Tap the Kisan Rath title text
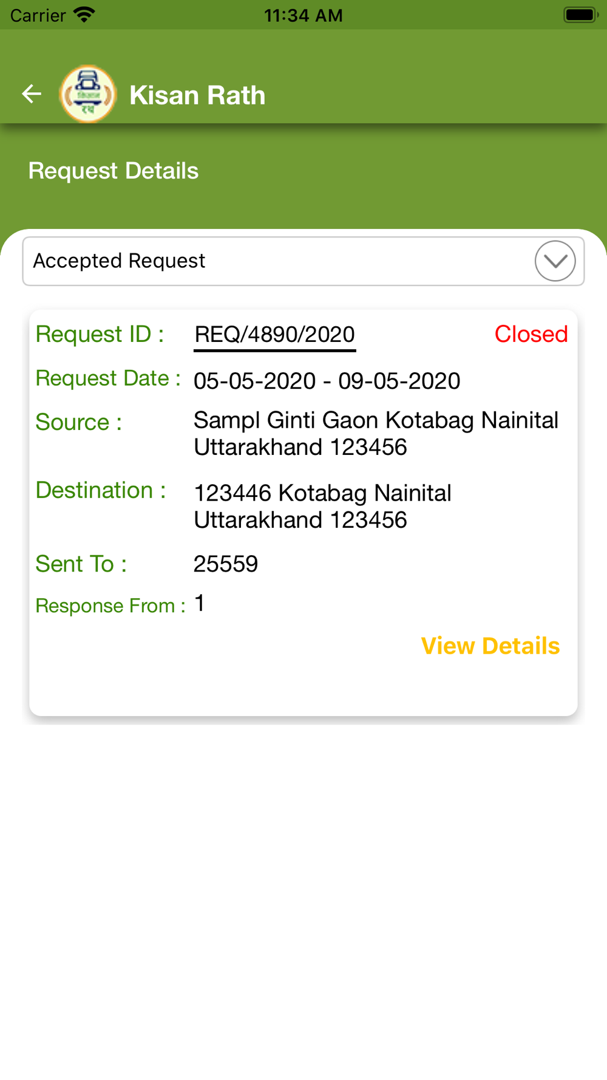Screen dimensions: 607x1080 pos(197,95)
